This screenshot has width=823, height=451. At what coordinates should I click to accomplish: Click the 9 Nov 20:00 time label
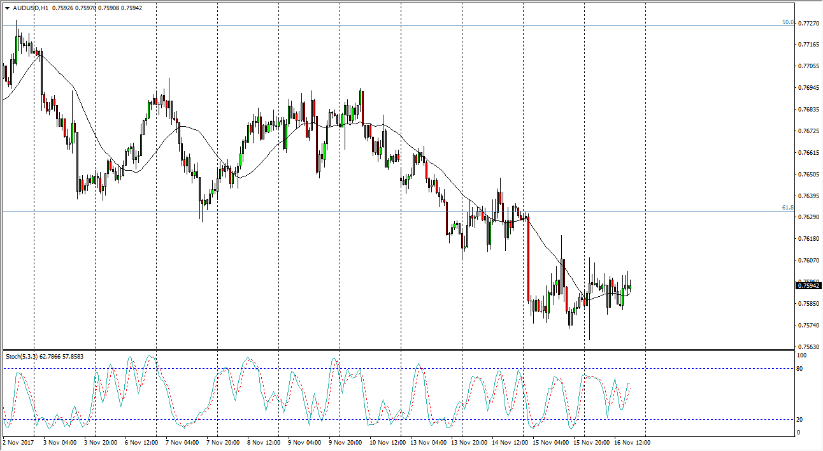345,442
